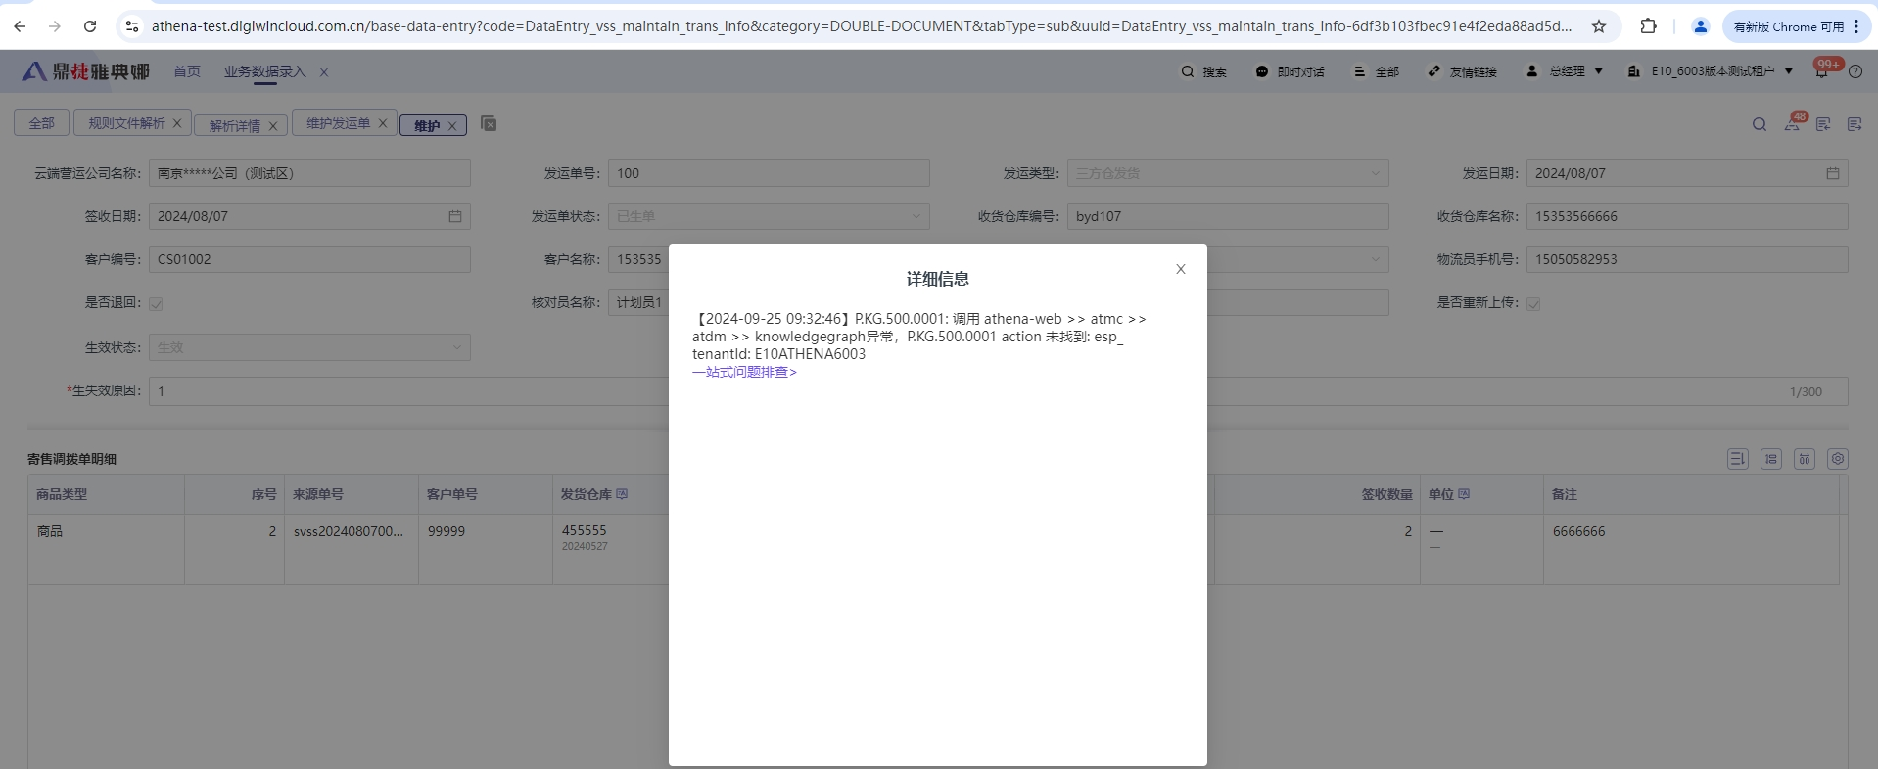The width and height of the screenshot is (1878, 769).
Task: Close the 业务数据录入 tab
Action: 324,72
